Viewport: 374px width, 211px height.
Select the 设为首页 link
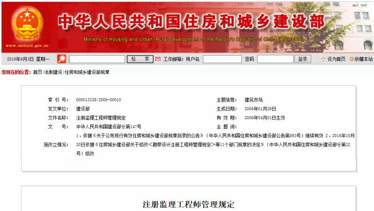[336, 59]
